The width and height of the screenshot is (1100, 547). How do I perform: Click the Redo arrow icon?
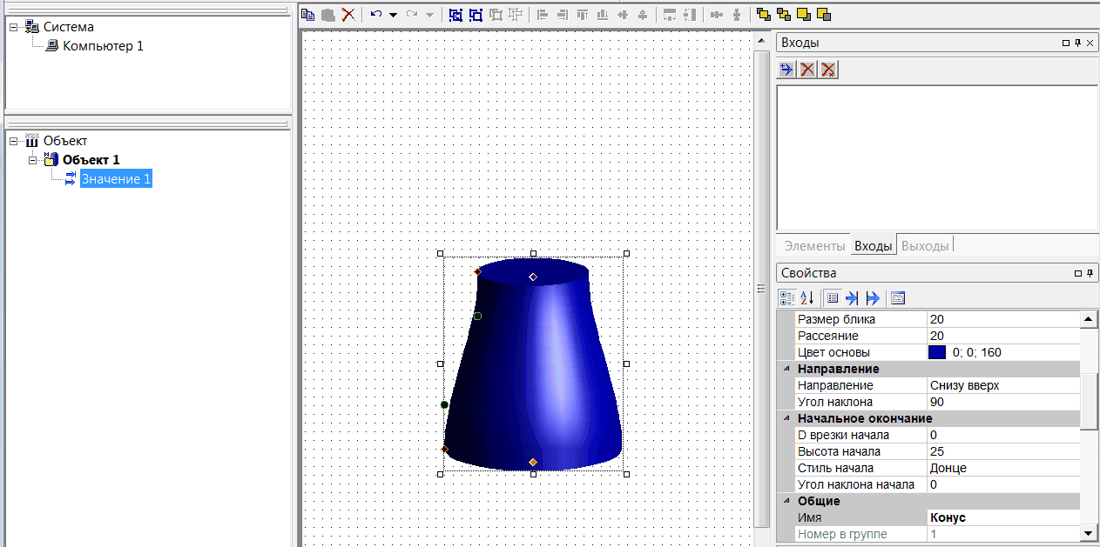[x=413, y=14]
